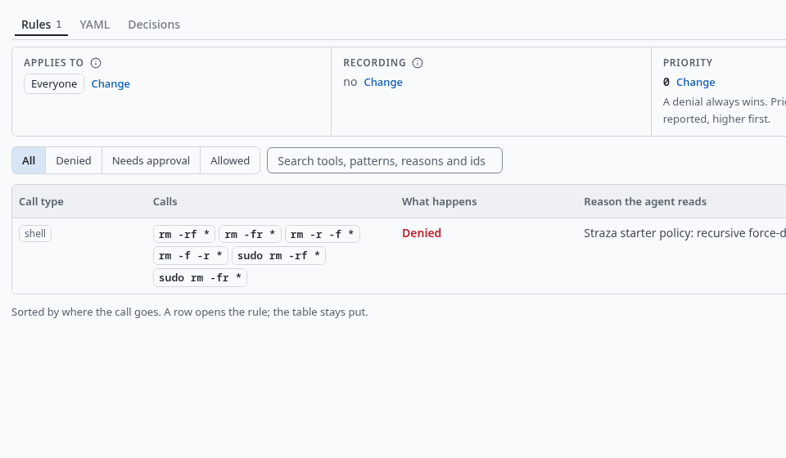Click the 'rm -f -r *' pattern chip
The image size is (786, 458).
pyautogui.click(x=191, y=256)
